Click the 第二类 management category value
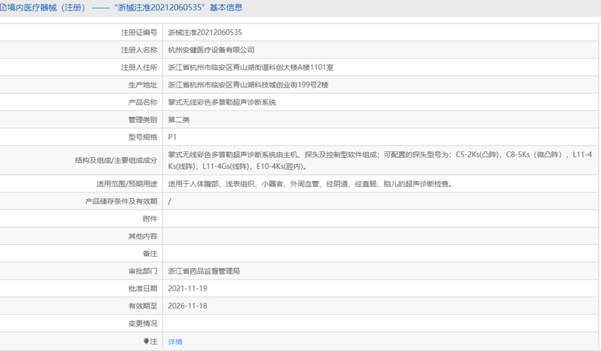This screenshot has width=601, height=351. (179, 120)
